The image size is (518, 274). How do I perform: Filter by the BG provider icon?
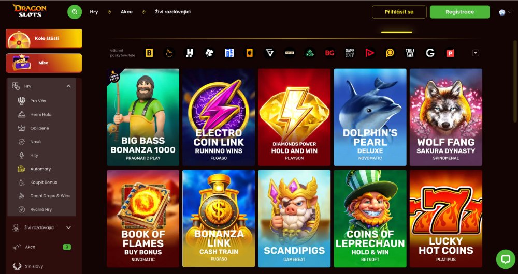point(329,53)
